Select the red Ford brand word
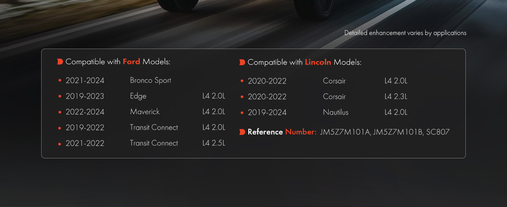507x207 pixels. [x=132, y=62]
